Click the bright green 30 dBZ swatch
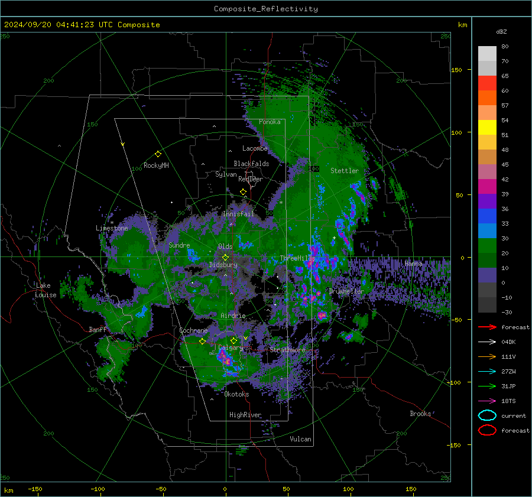Image resolution: width=532 pixels, height=497 pixels. pos(487,246)
